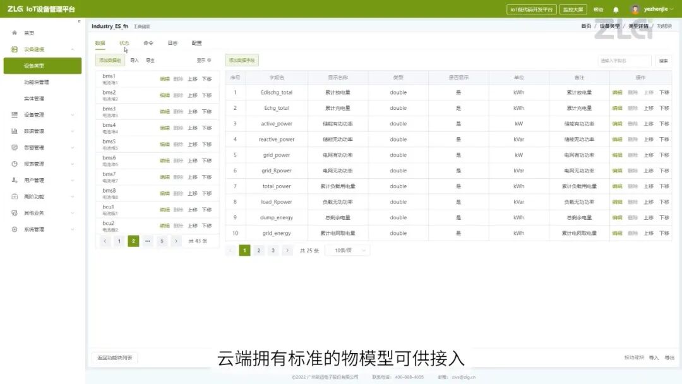Screen dimensions: 682x384
Task: Click the 用户管理 person icon
Action: pyautogui.click(x=15, y=180)
